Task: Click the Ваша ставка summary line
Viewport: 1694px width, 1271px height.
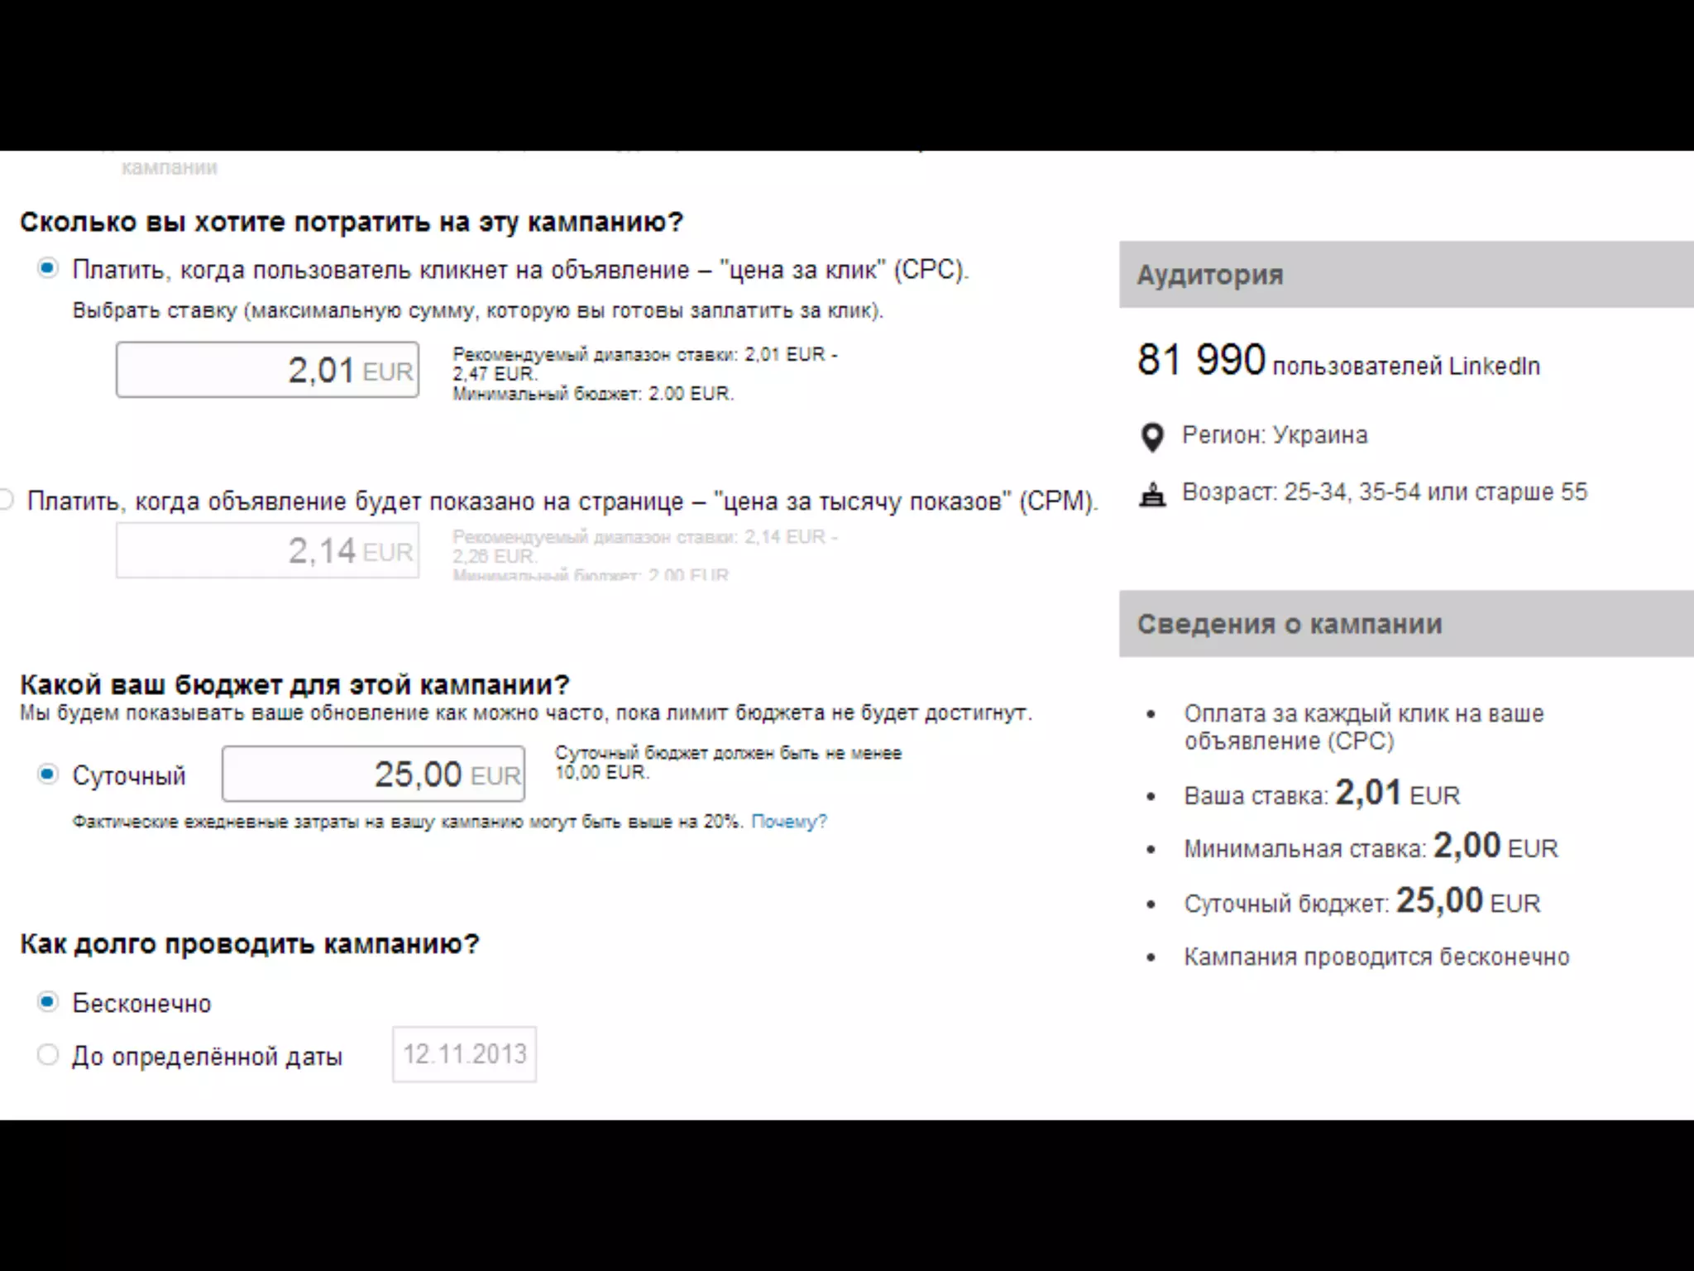Action: [1322, 794]
